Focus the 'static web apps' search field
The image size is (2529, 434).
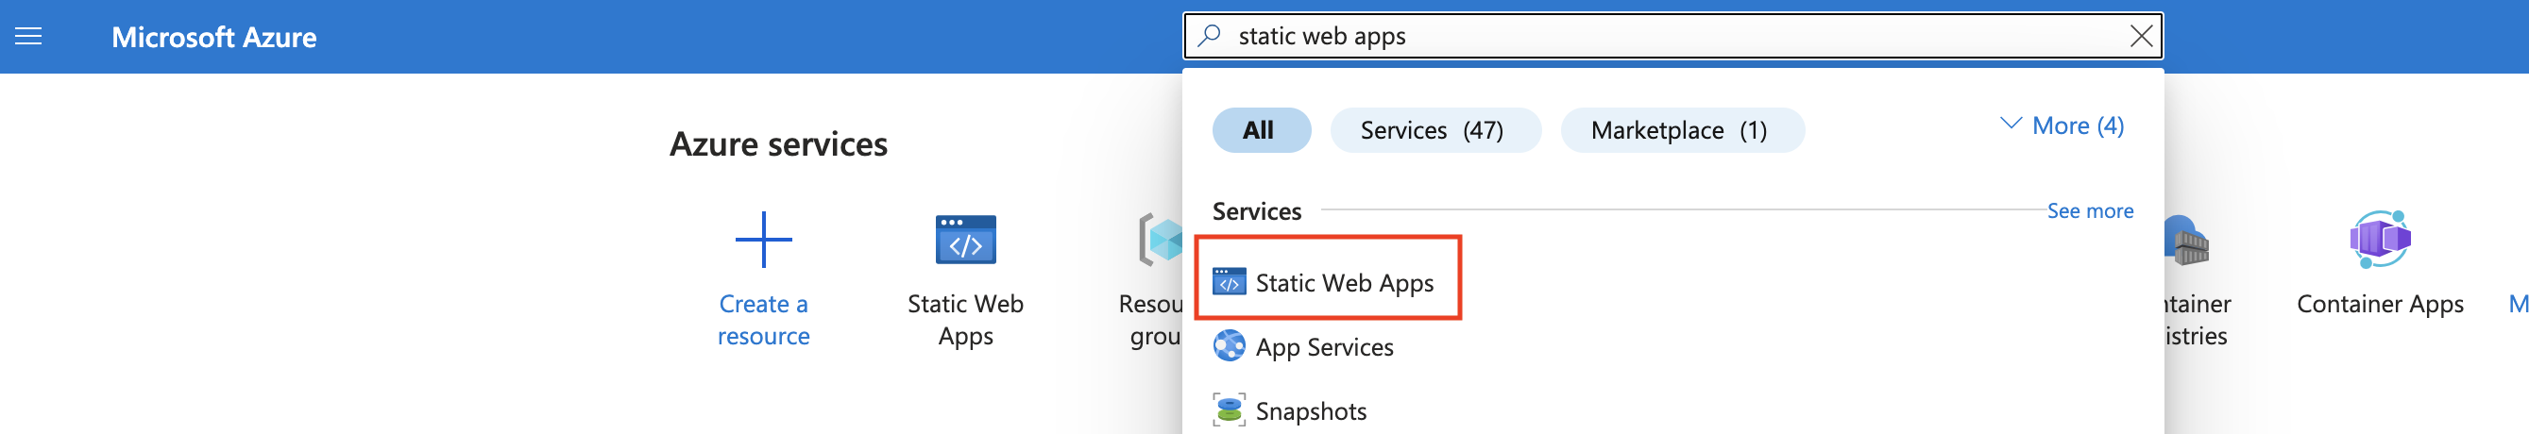pos(1672,37)
